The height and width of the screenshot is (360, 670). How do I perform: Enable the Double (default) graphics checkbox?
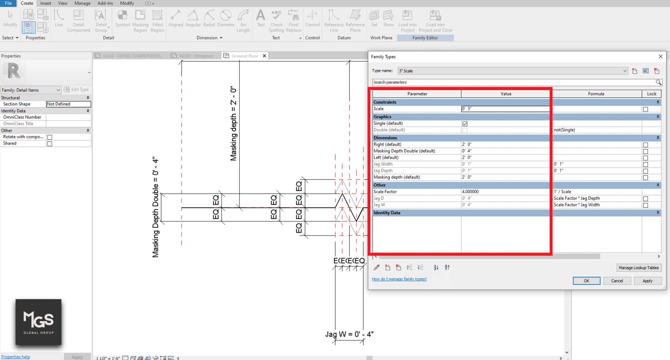(465, 130)
